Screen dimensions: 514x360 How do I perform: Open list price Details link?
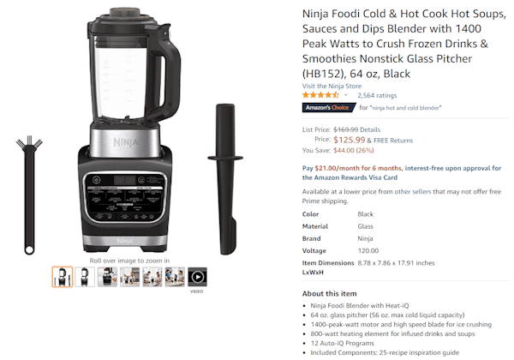coord(370,129)
